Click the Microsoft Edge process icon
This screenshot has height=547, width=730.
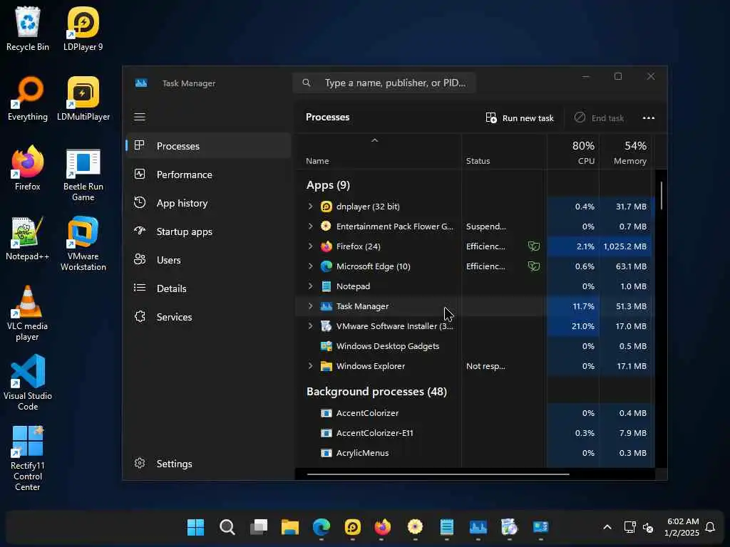(327, 266)
